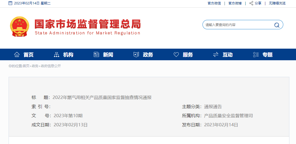296x144 pixels.
Task: Click the 国家市场监督管理总局 title banner
Action: pyautogui.click(x=88, y=24)
